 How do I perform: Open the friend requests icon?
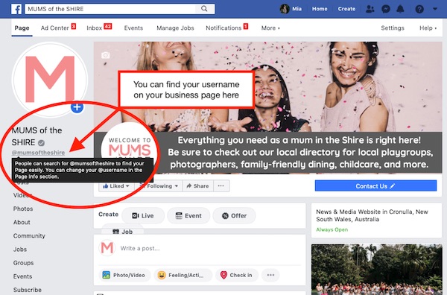click(x=370, y=9)
